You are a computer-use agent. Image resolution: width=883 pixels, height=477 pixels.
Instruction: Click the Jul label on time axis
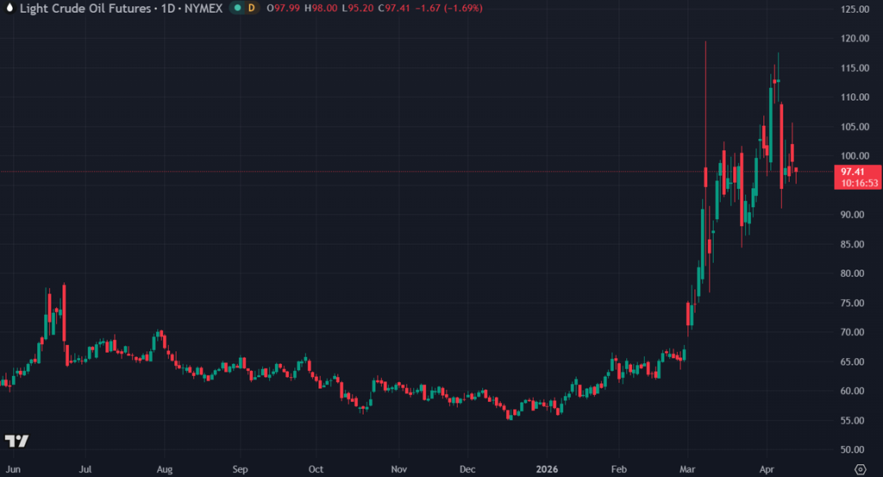[85, 470]
